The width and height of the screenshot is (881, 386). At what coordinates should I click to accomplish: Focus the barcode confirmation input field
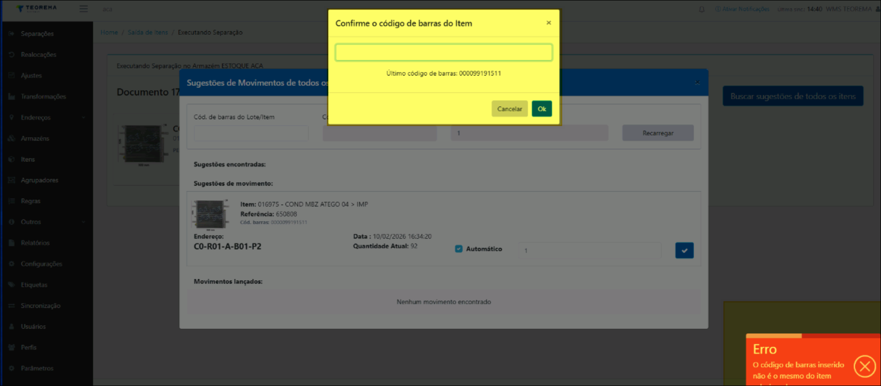coord(444,52)
